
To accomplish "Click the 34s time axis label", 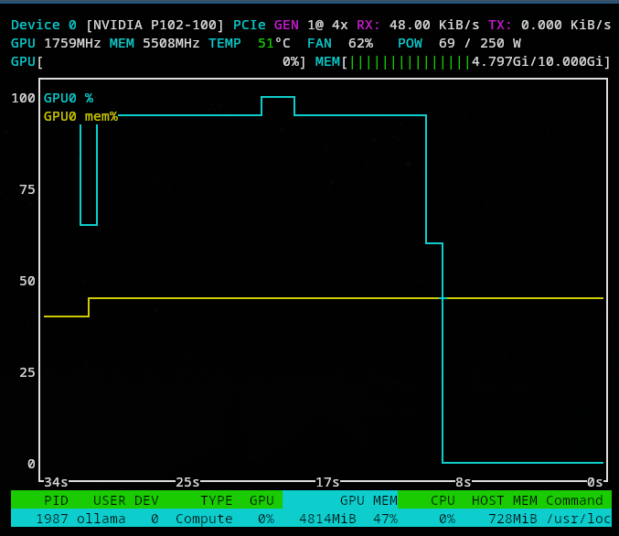I will [x=56, y=482].
